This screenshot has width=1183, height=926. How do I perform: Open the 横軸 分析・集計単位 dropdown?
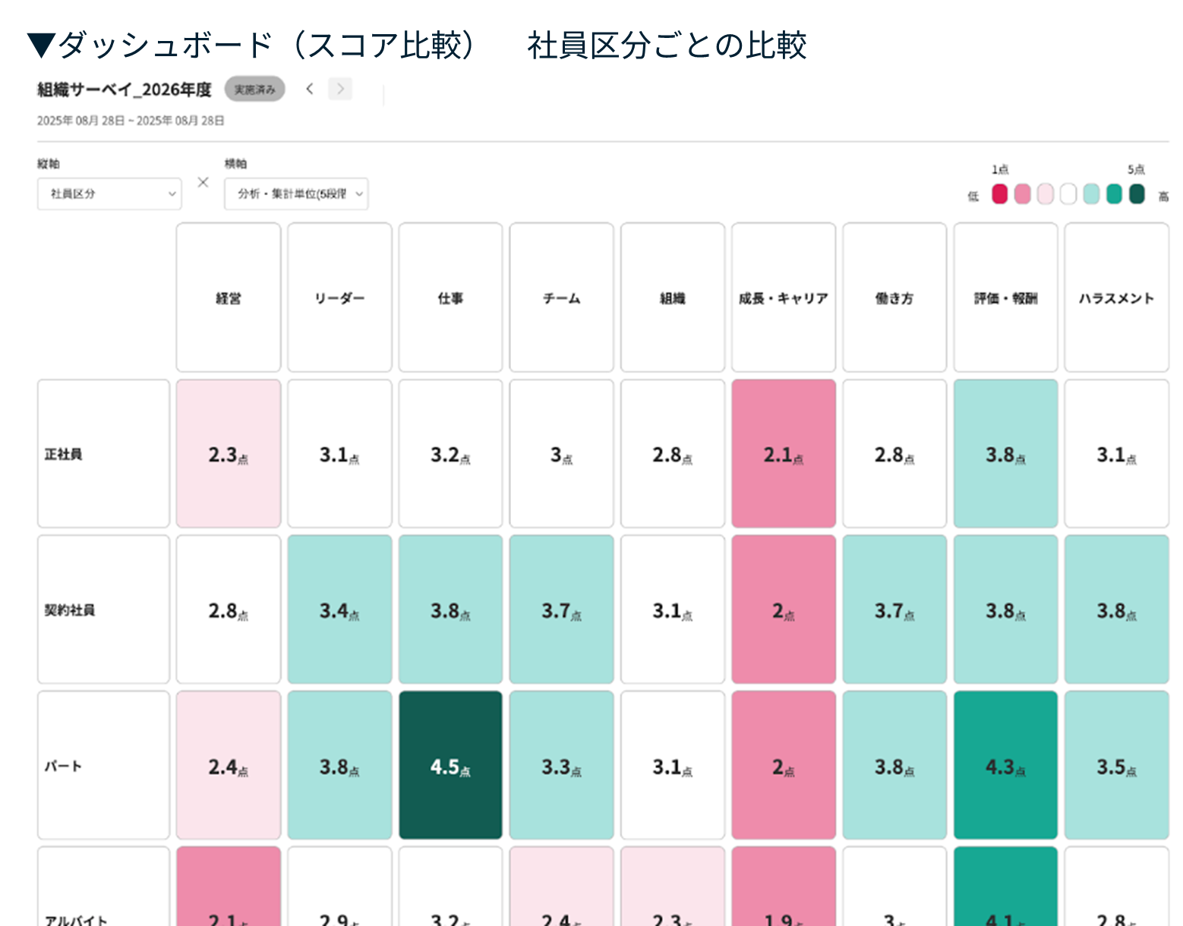[x=296, y=194]
